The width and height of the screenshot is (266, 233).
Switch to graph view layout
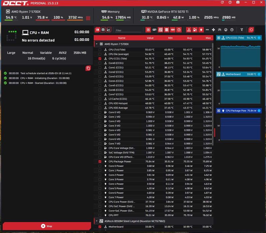pos(109,30)
